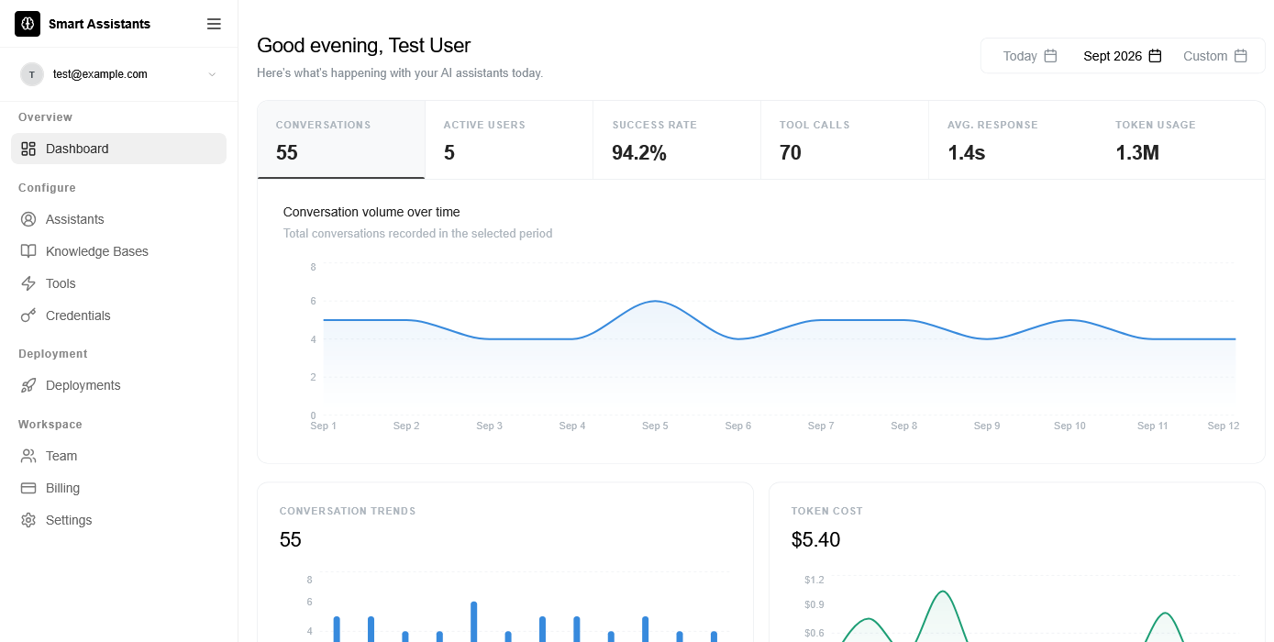Open the Credentials page
The height and width of the screenshot is (642, 1274).
119,315
